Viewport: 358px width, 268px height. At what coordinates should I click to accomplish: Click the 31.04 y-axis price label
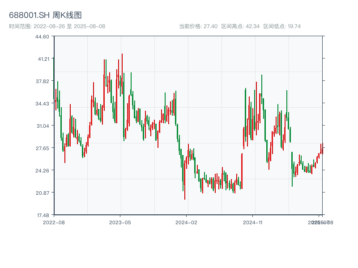pyautogui.click(x=42, y=126)
